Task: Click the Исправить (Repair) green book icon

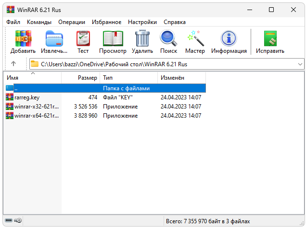Action: tap(270, 38)
